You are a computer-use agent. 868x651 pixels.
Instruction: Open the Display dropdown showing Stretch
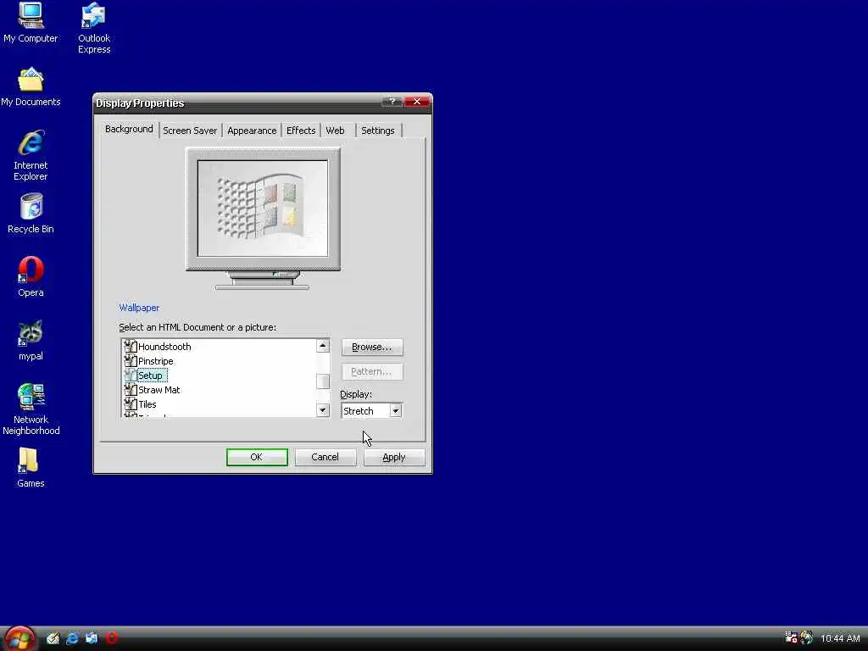[395, 411]
